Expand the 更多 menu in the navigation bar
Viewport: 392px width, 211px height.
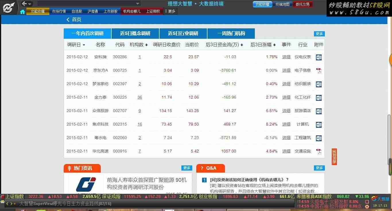[170, 11]
